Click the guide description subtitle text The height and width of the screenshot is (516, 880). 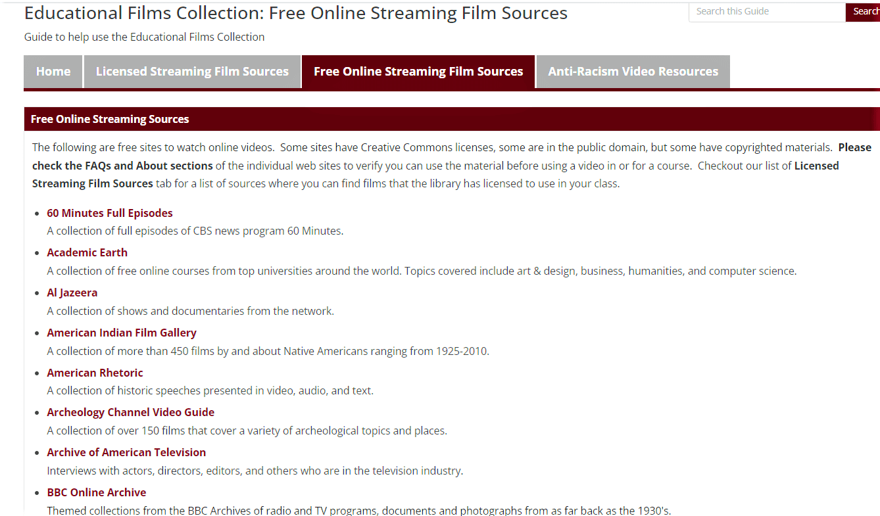point(145,37)
